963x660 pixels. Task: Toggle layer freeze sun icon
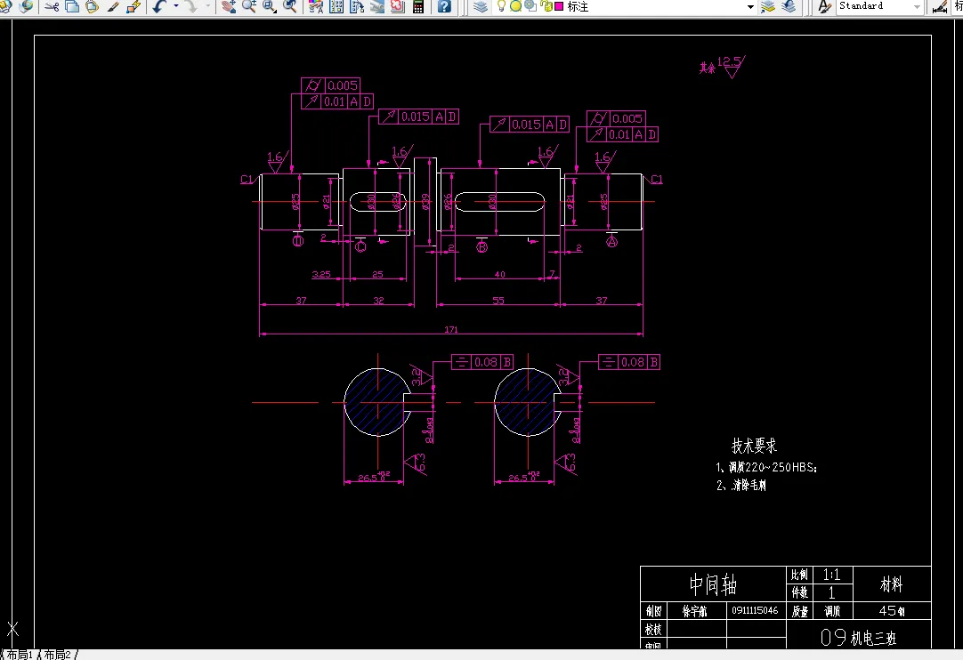(x=516, y=6)
